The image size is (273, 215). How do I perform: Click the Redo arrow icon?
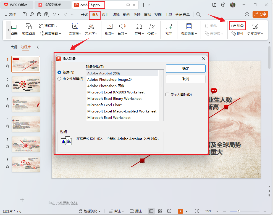pos(65,14)
